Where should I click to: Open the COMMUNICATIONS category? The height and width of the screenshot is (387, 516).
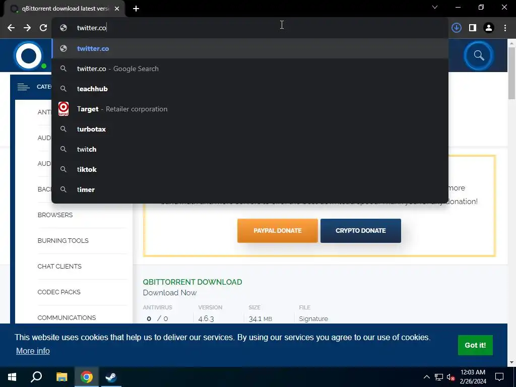(x=67, y=317)
